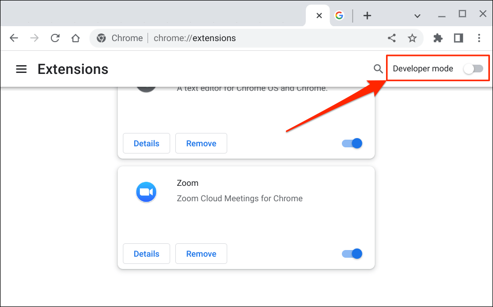Open Chrome's three-dot menu

click(x=479, y=38)
